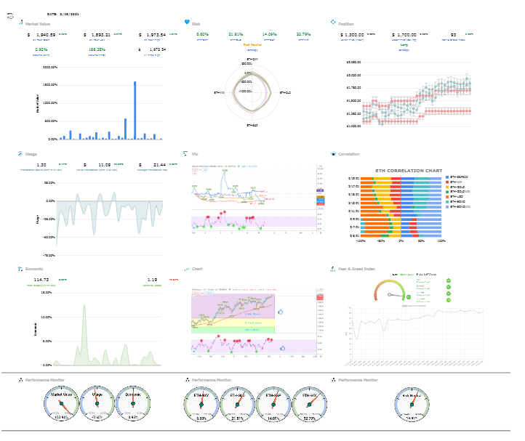Click the $ 1,300.00 position value

(352, 35)
